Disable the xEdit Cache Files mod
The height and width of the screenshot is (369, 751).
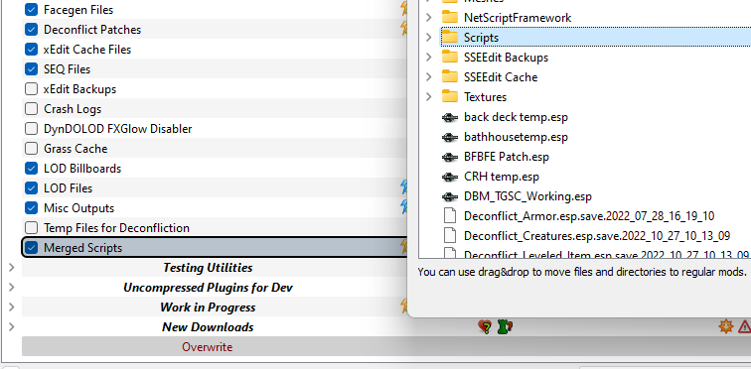click(x=31, y=50)
